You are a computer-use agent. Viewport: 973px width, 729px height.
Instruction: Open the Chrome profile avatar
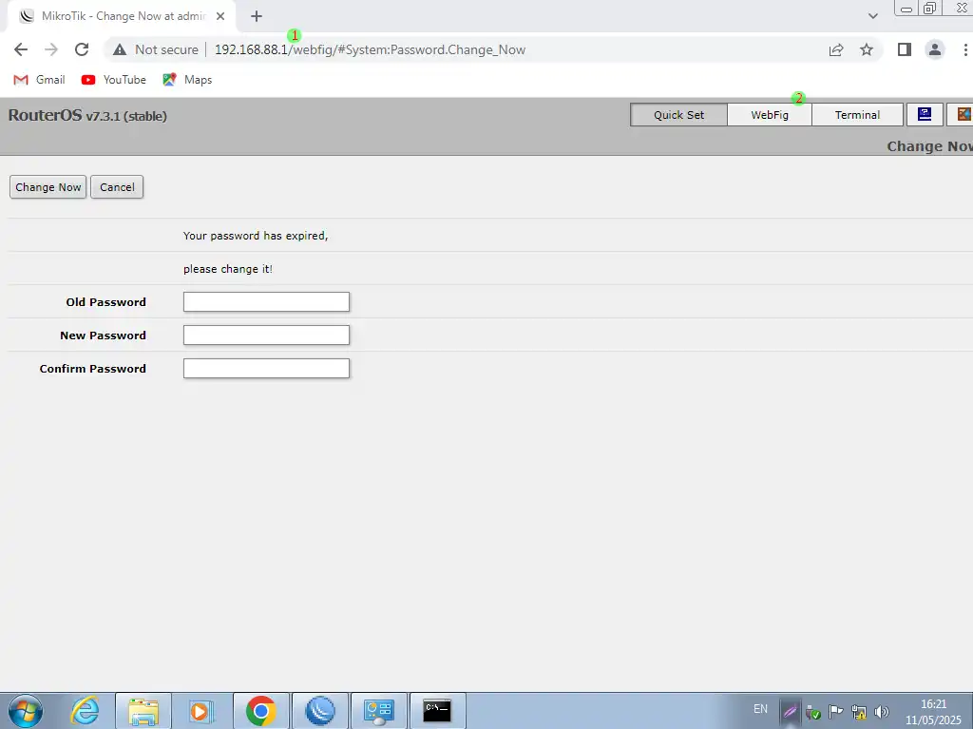[935, 49]
